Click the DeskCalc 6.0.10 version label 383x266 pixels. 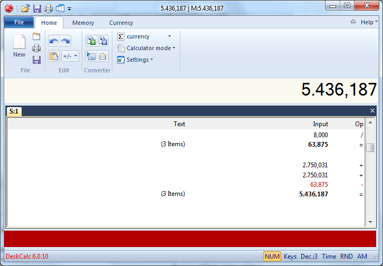click(27, 256)
